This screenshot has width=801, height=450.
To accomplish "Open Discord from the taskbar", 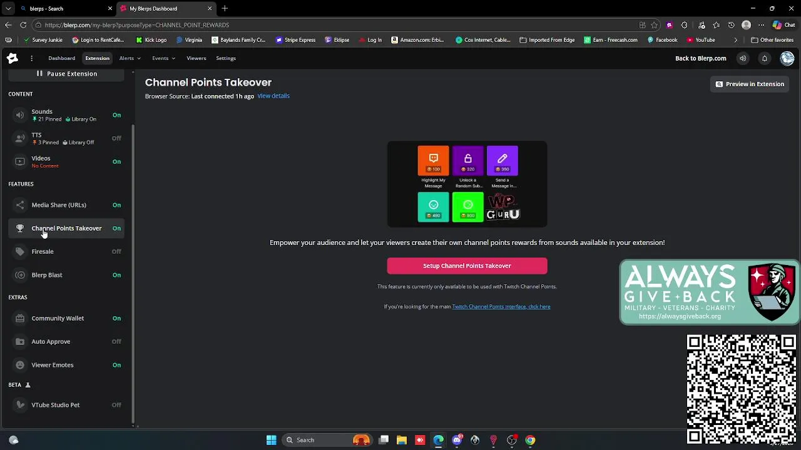I will tap(457, 440).
